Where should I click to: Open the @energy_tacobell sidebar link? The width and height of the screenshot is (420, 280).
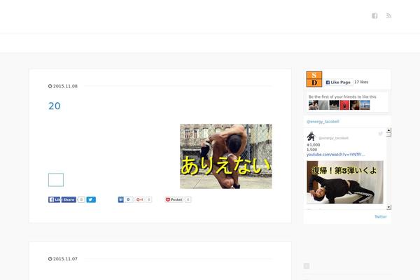323,122
